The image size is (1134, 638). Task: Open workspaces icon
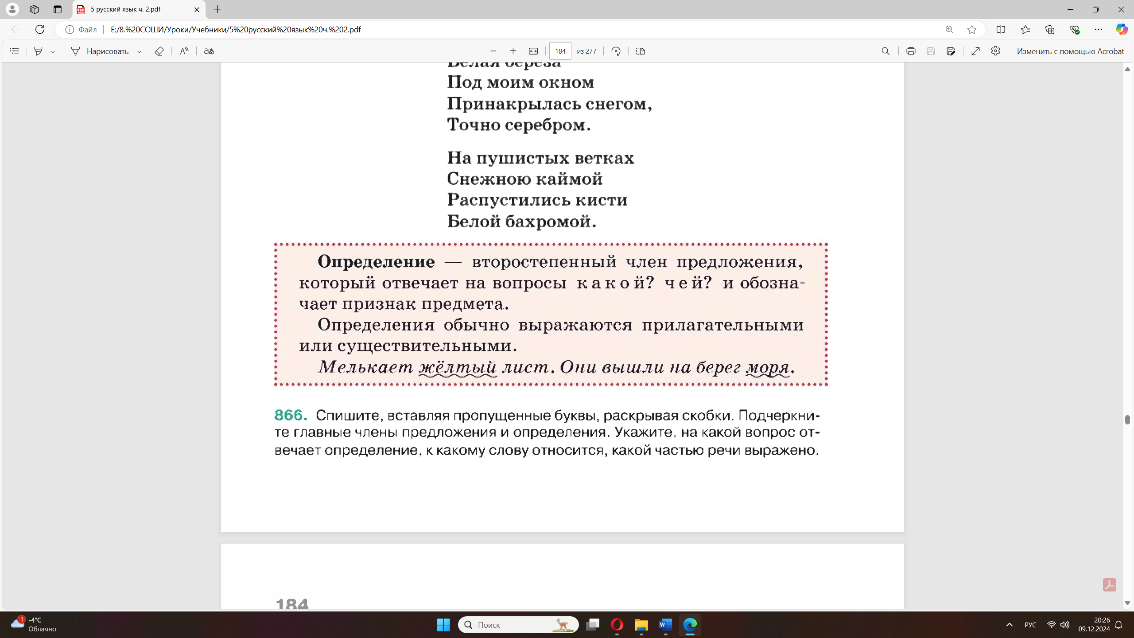click(x=34, y=9)
